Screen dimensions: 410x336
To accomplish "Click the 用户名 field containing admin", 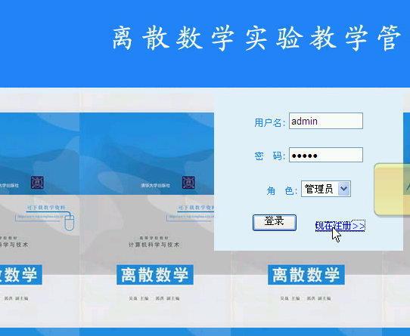I will [x=326, y=121].
